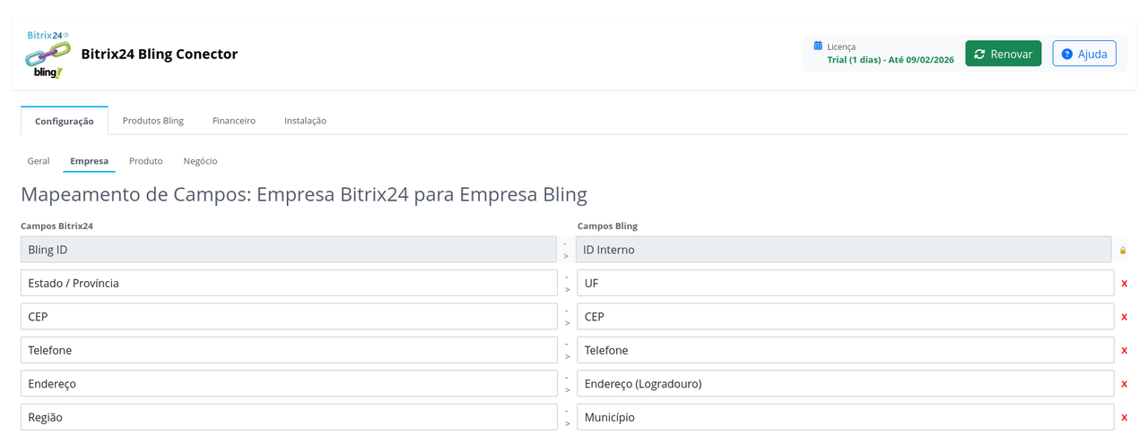1148x435 pixels.
Task: Click the Bitrix24 Bling chain logo
Action: point(48,55)
